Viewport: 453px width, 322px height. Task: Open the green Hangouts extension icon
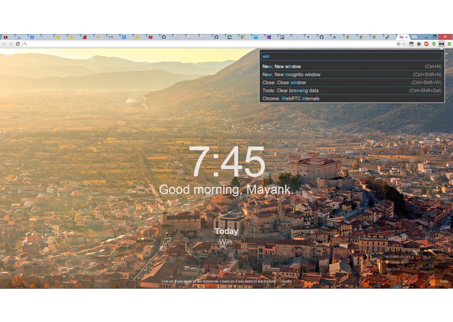coord(434,44)
